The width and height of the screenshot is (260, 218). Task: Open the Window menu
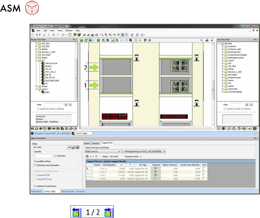(x=69, y=30)
